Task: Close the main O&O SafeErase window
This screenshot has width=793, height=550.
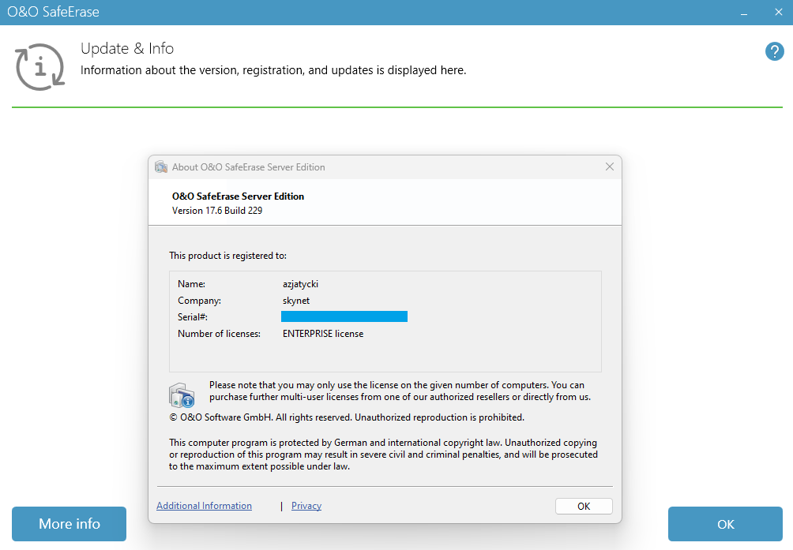Action: point(778,12)
